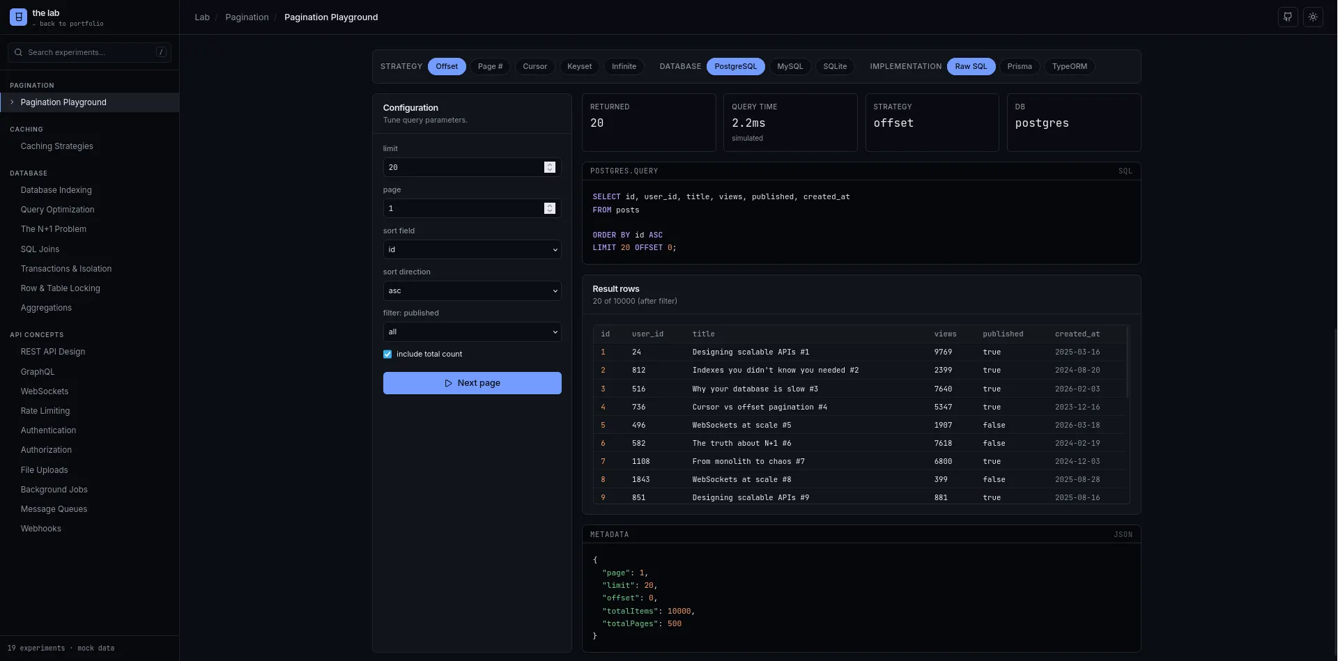The image size is (1338, 661).
Task: Click row titled The truth about N+1 #6
Action: (861, 443)
